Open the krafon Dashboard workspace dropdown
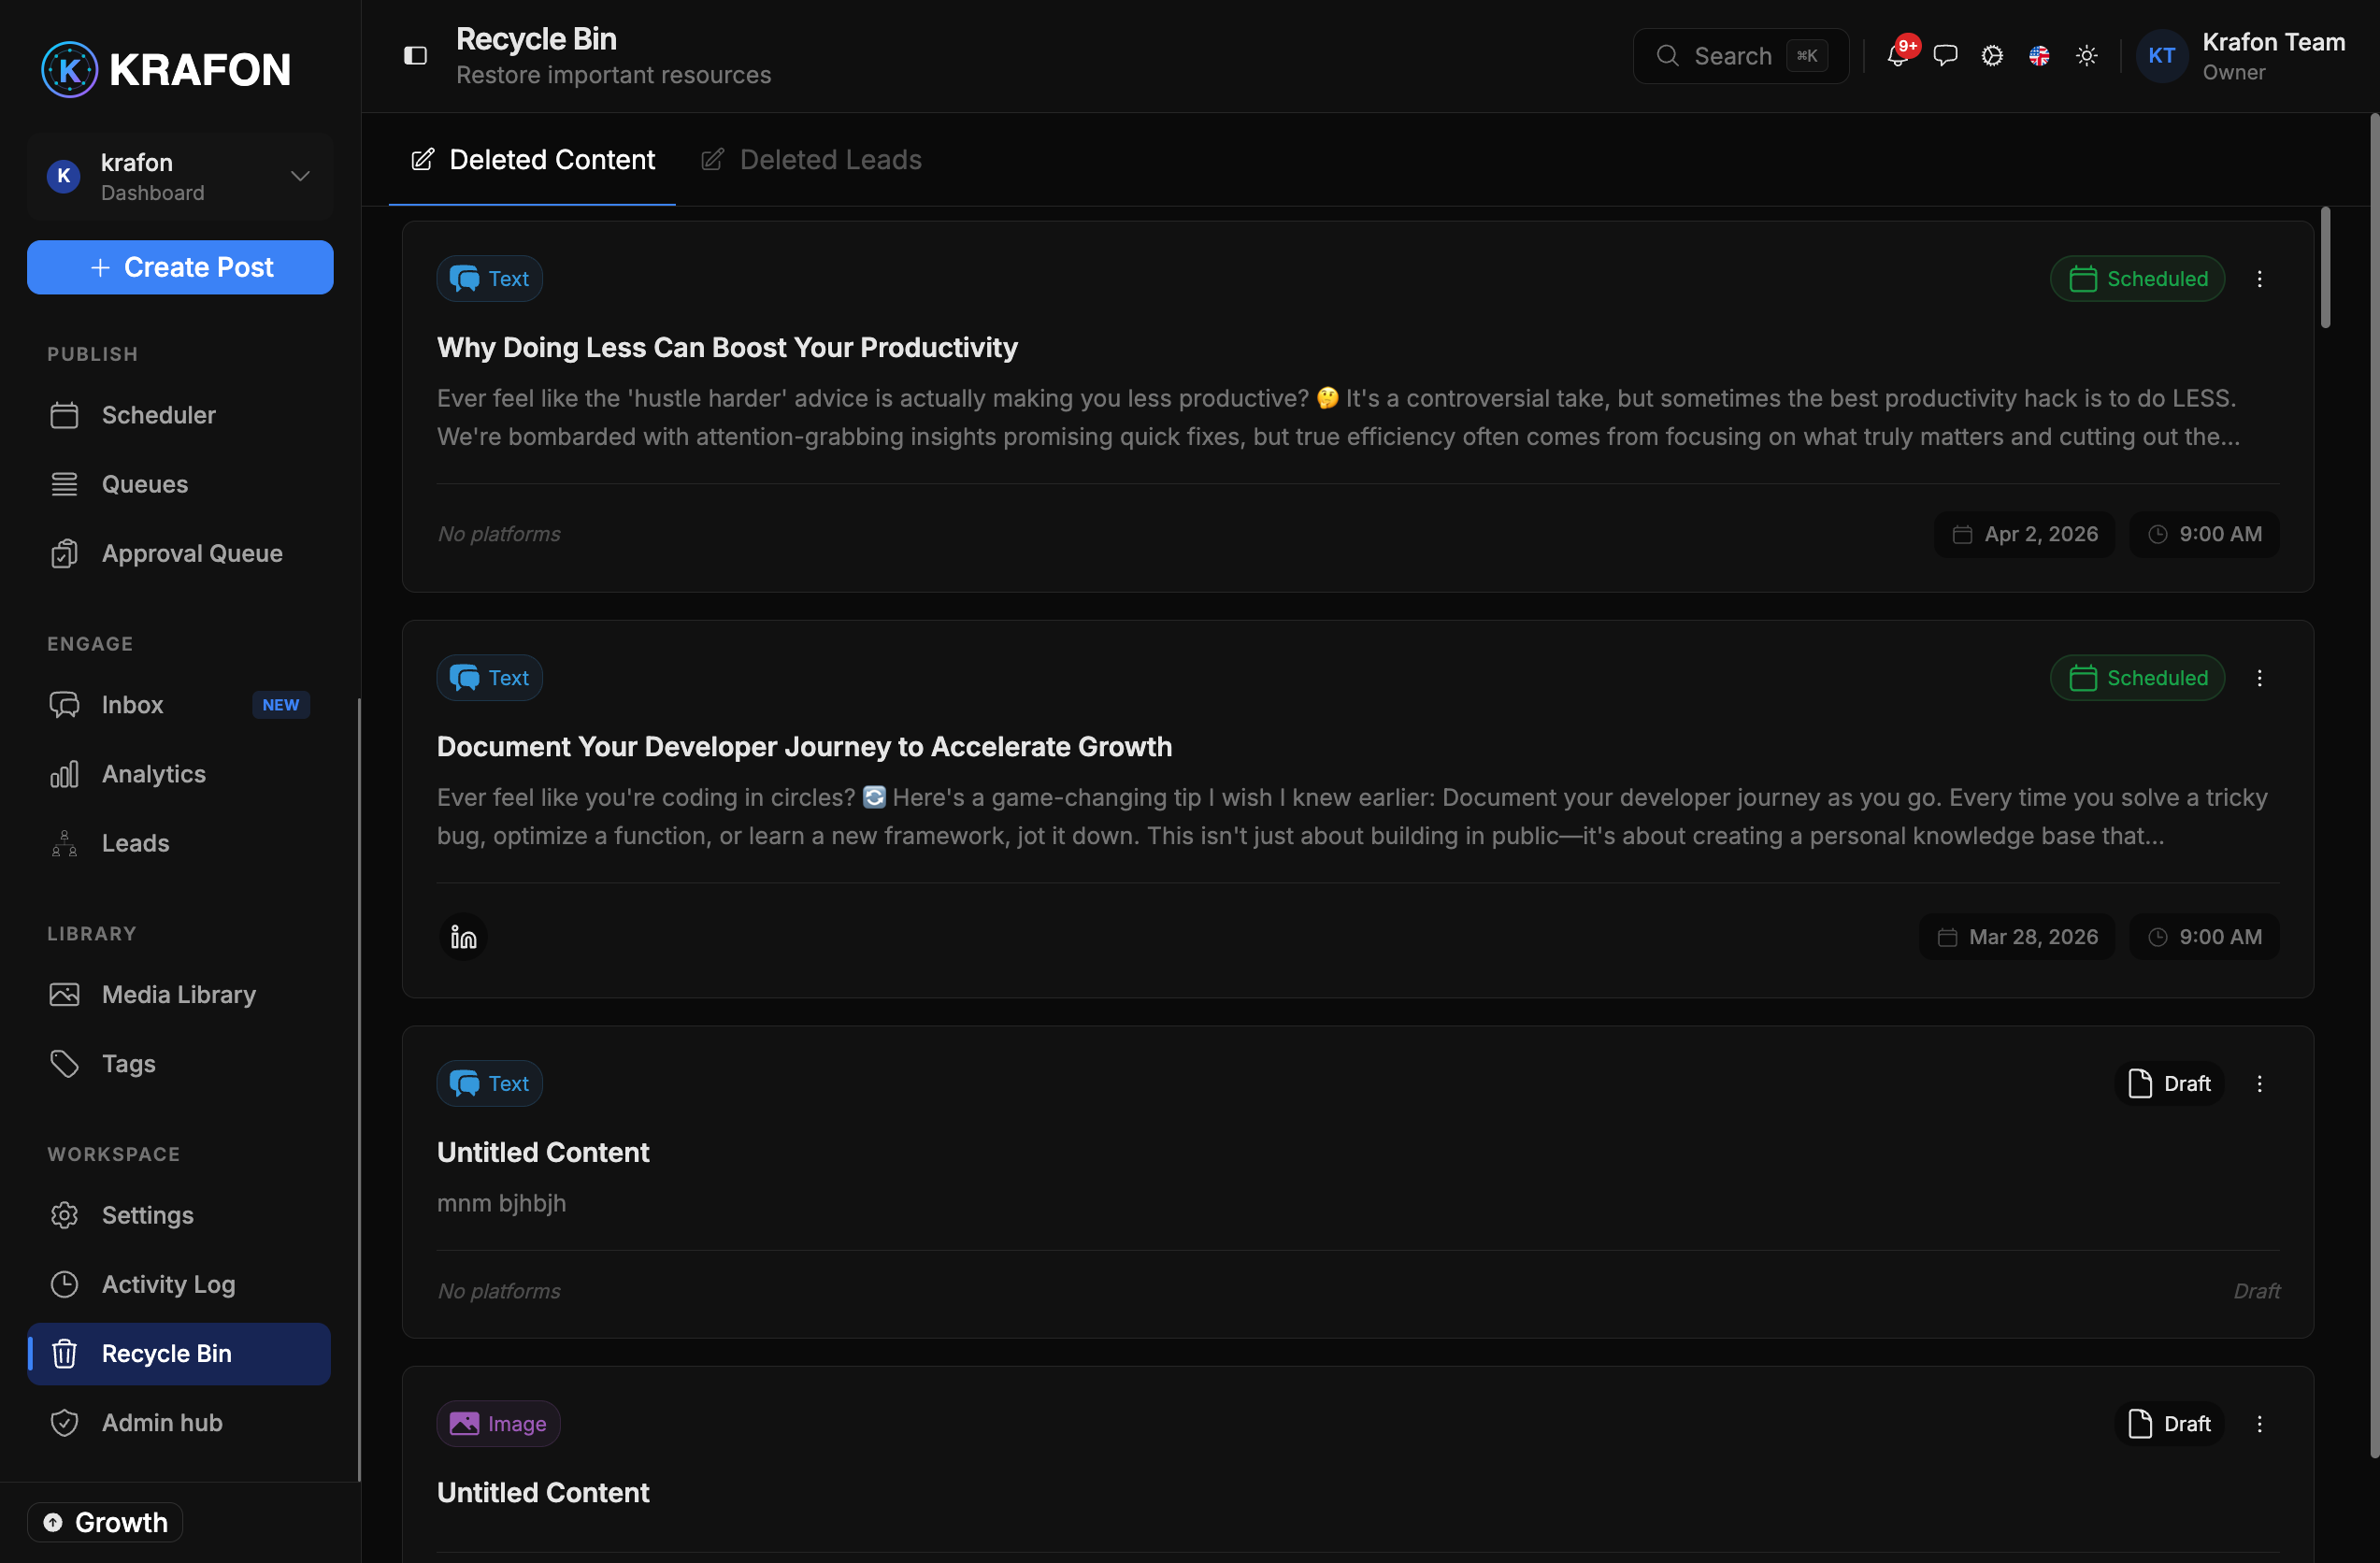 (180, 177)
